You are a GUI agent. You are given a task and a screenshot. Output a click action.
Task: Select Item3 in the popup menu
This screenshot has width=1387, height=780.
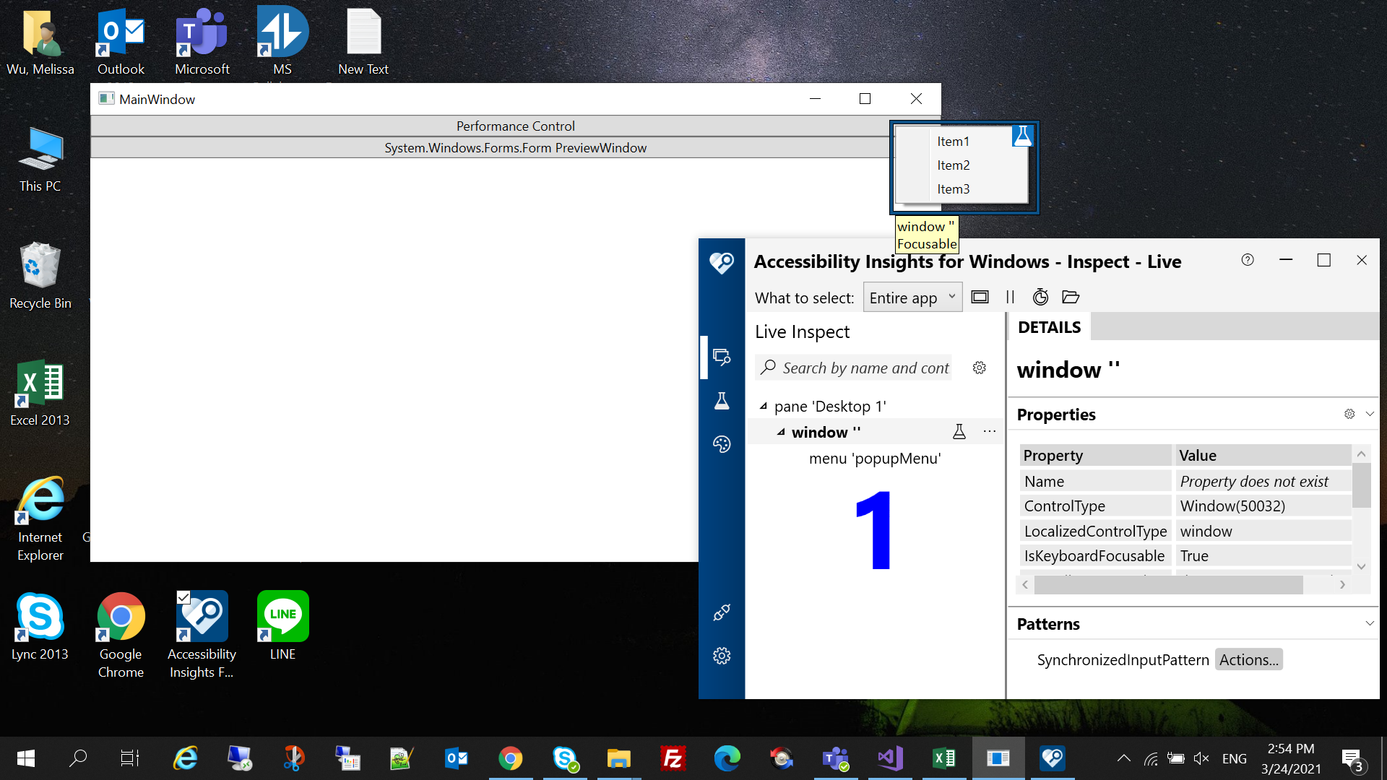coord(954,189)
